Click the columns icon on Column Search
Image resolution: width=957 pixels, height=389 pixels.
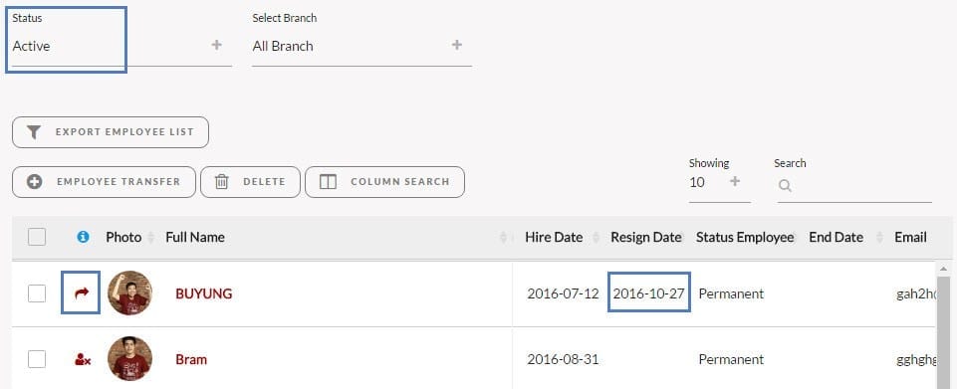[329, 182]
